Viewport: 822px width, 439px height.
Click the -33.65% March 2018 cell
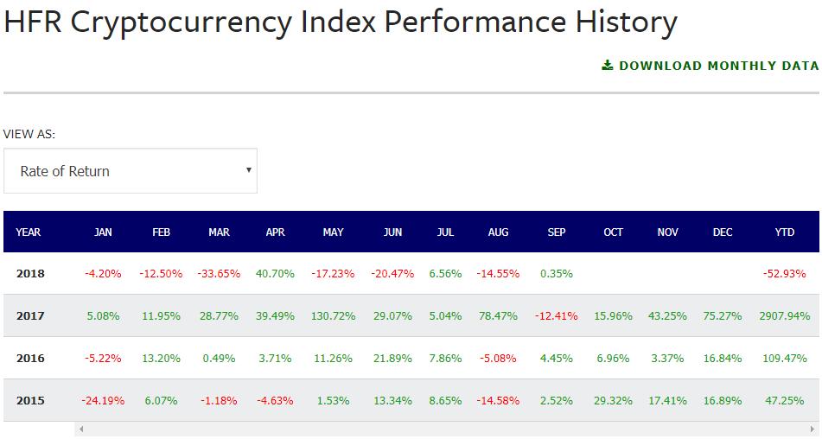[219, 274]
